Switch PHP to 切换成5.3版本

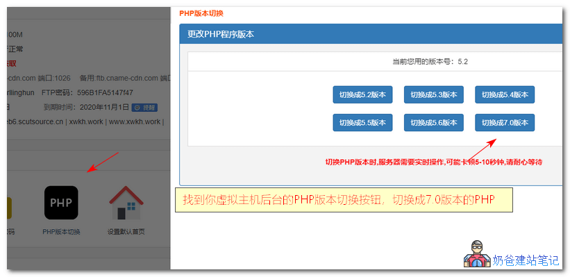pos(434,94)
